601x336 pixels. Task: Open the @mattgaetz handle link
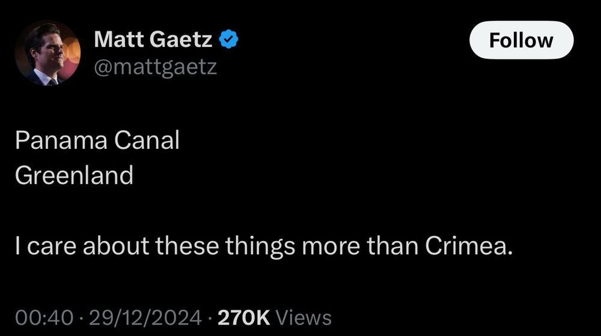[155, 68]
